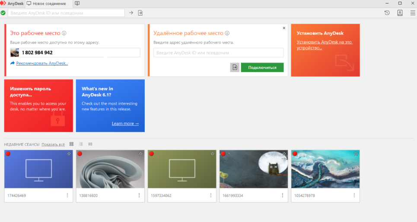Click the 'What's new in AnyDesk 6.1?' tile
The width and height of the screenshot is (417, 222).
tap(110, 106)
